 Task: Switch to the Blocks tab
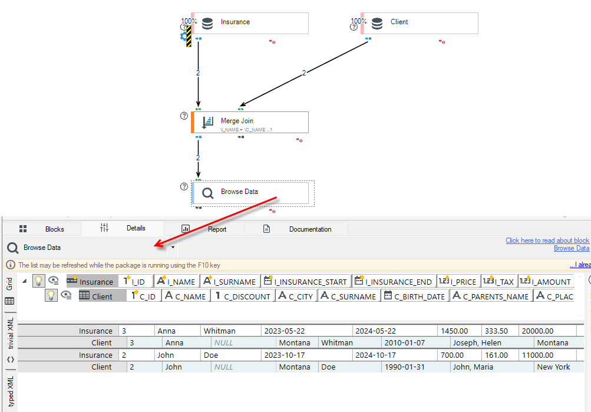tap(42, 229)
